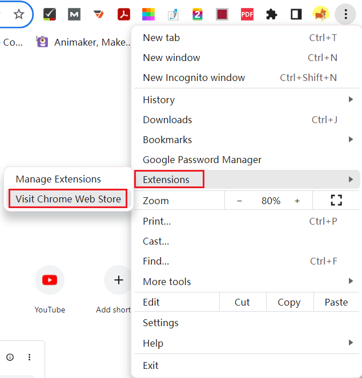Screen dimensions: 362x378
Task: Click the Copy button
Action: 289,302
